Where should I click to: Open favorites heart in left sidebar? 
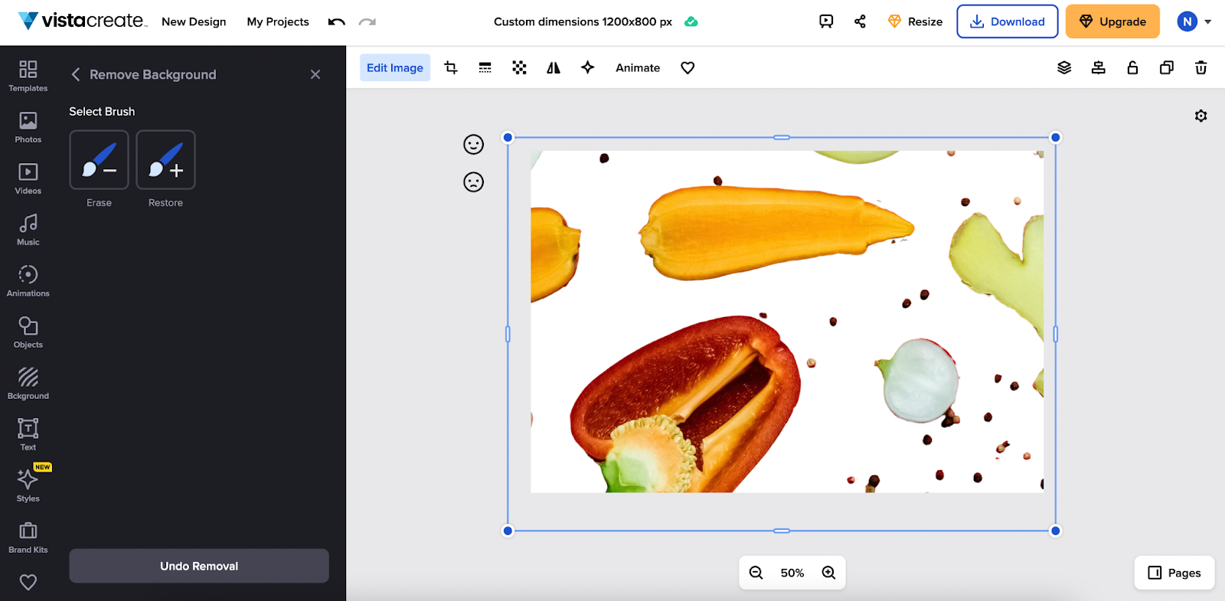28,583
